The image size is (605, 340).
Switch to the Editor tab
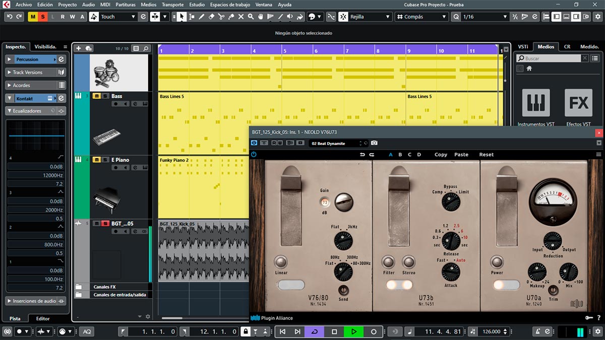coord(43,318)
